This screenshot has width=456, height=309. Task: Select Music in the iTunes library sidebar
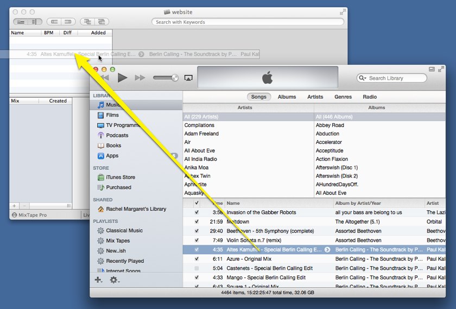click(x=136, y=105)
